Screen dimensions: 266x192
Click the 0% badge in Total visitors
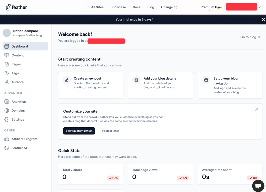[113, 178]
